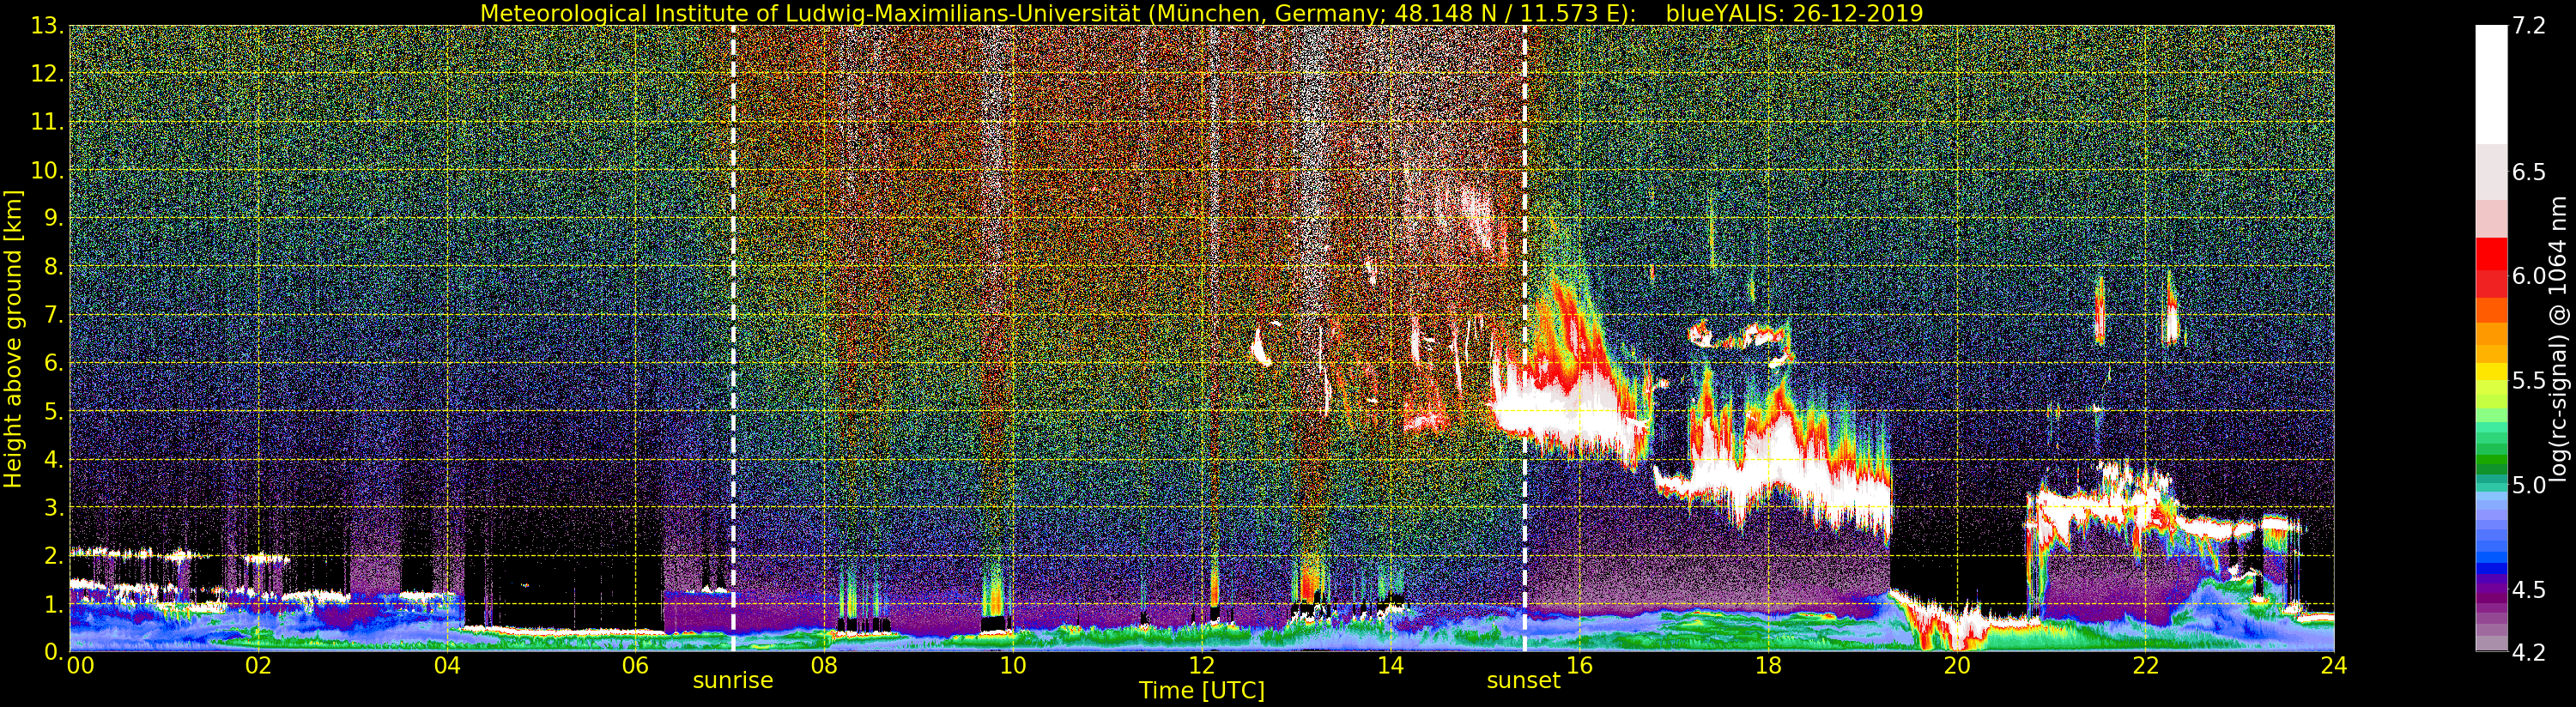The image size is (2576, 707).
Task: Click the time axis tick label 22
Action: pos(2146,665)
